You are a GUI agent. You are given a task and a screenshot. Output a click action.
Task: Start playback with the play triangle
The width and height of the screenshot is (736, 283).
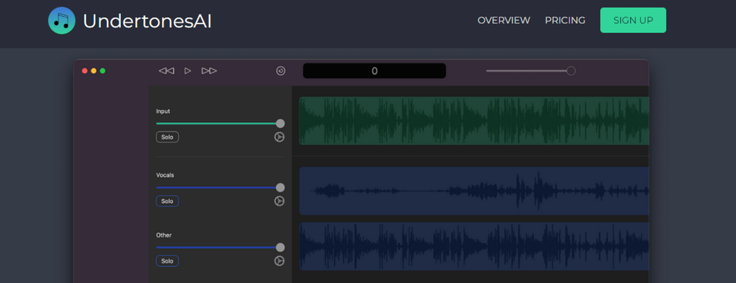(x=188, y=71)
